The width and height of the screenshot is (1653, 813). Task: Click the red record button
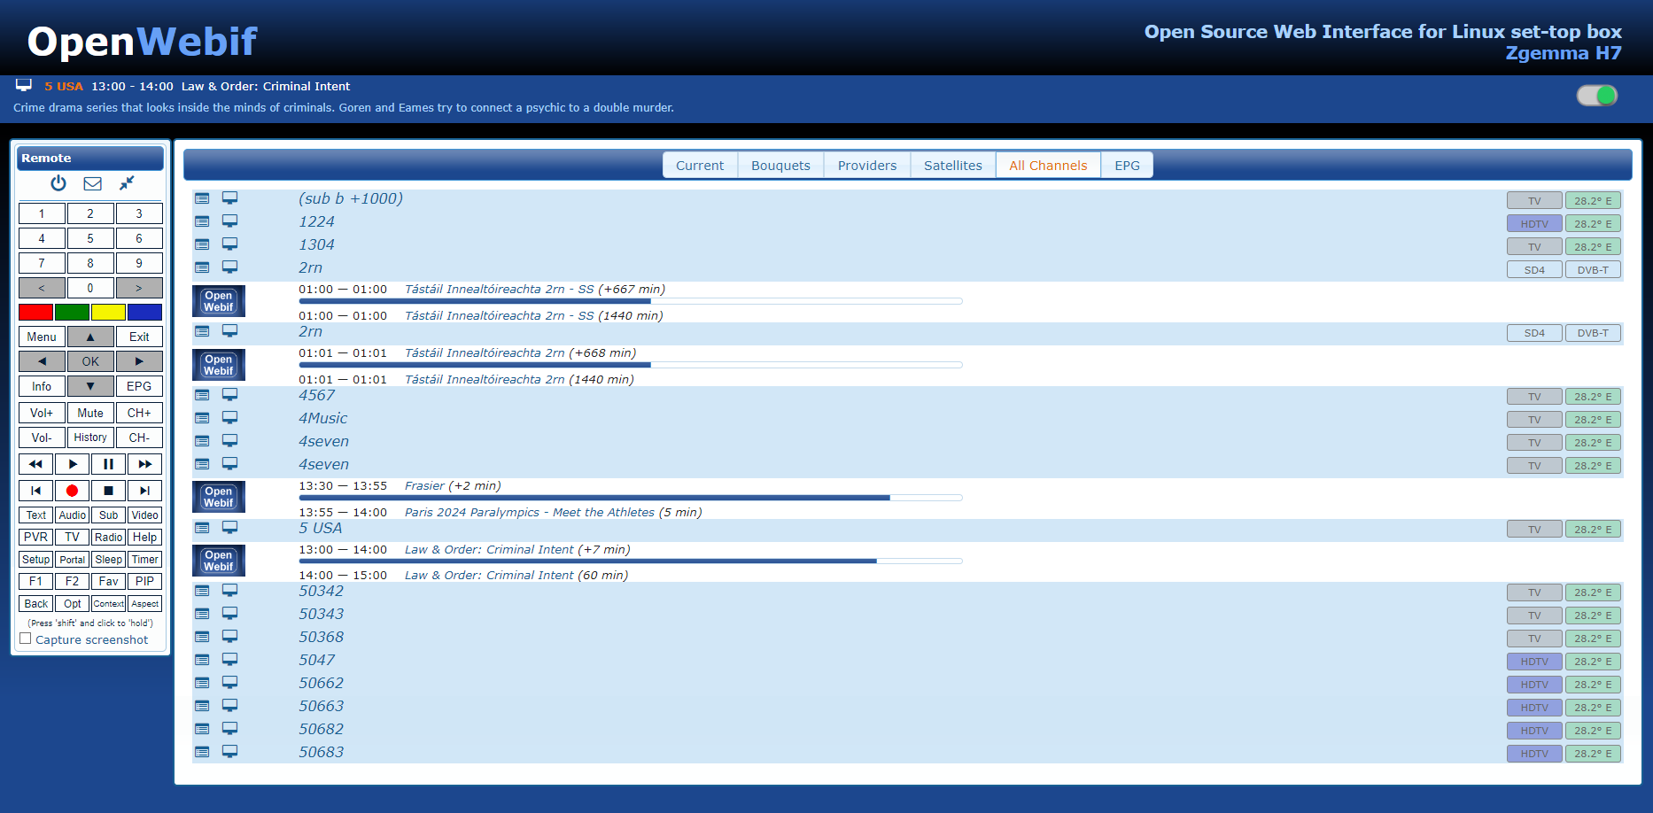[x=72, y=491]
